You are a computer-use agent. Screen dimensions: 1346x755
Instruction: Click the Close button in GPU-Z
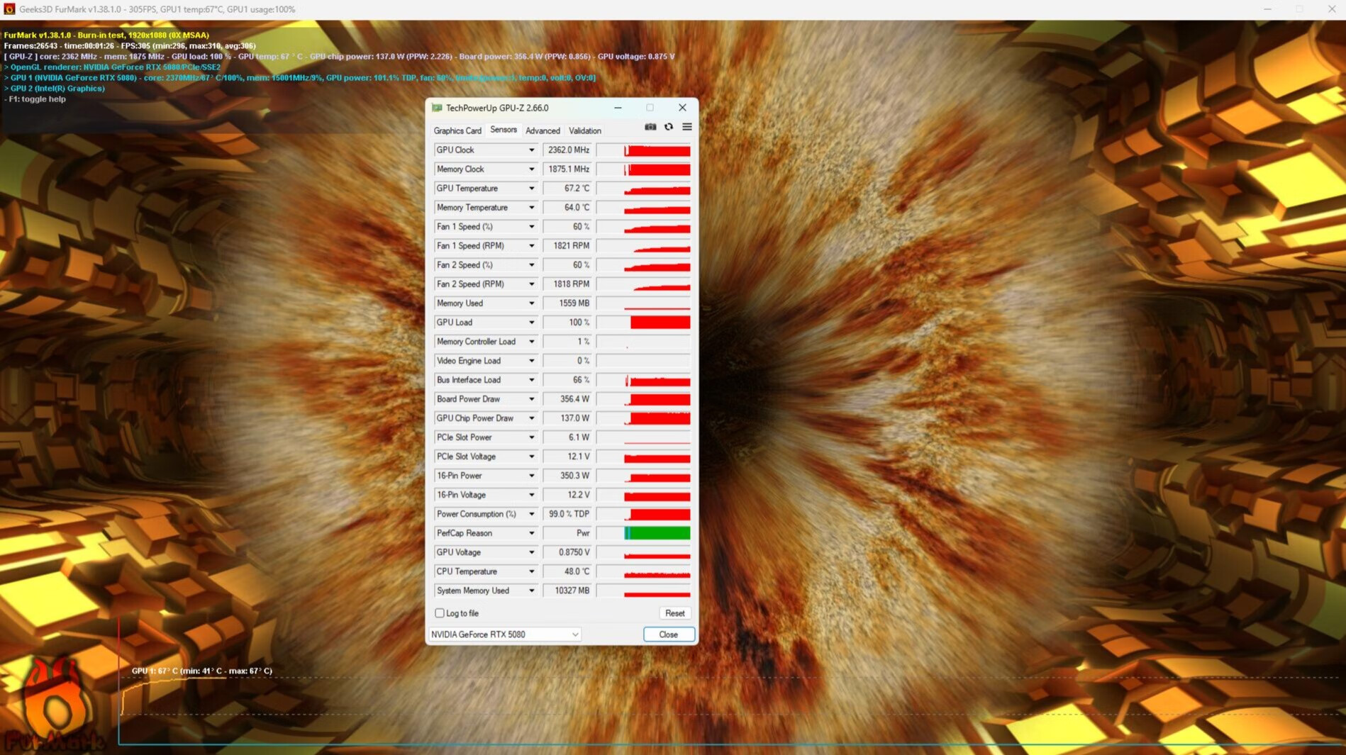(669, 634)
